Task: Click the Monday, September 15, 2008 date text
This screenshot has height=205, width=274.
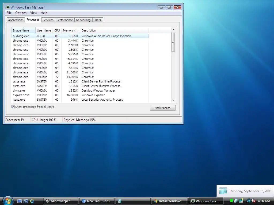Action: tap(251, 191)
